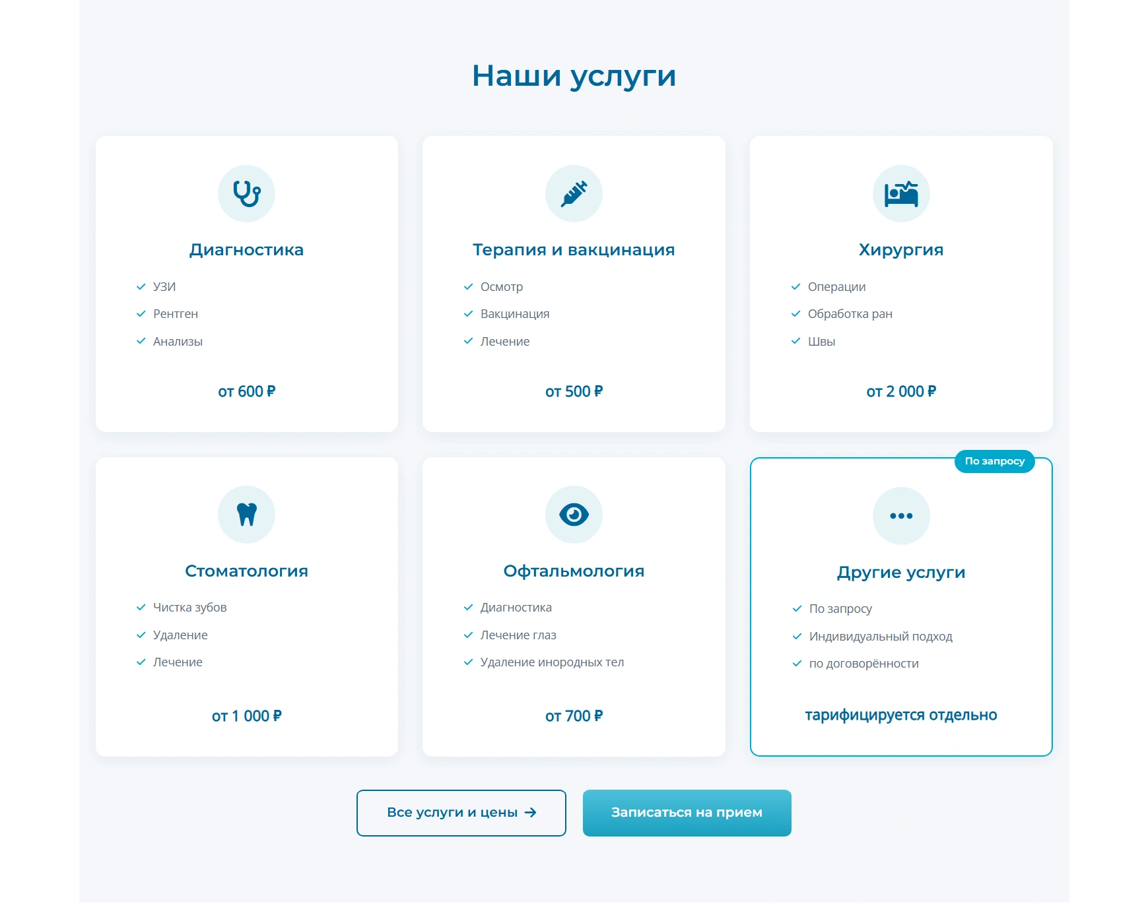The image size is (1148, 917).
Task: Click the three-dots icon for Другие услуги
Action: (901, 516)
